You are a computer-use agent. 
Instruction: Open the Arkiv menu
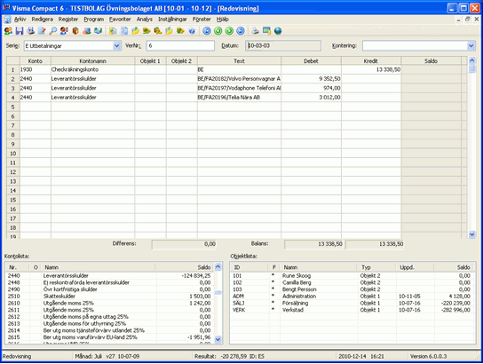coord(20,20)
